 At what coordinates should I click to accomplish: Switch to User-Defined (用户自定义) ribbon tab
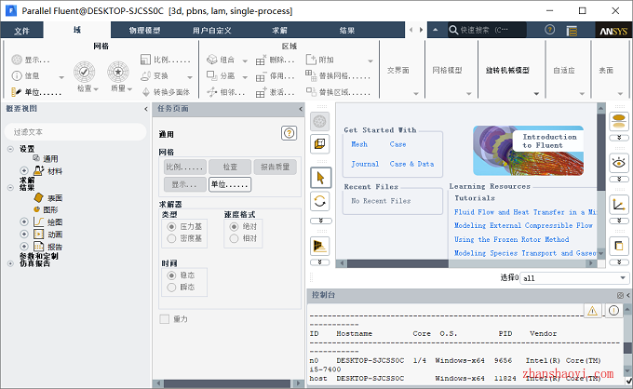pos(212,31)
